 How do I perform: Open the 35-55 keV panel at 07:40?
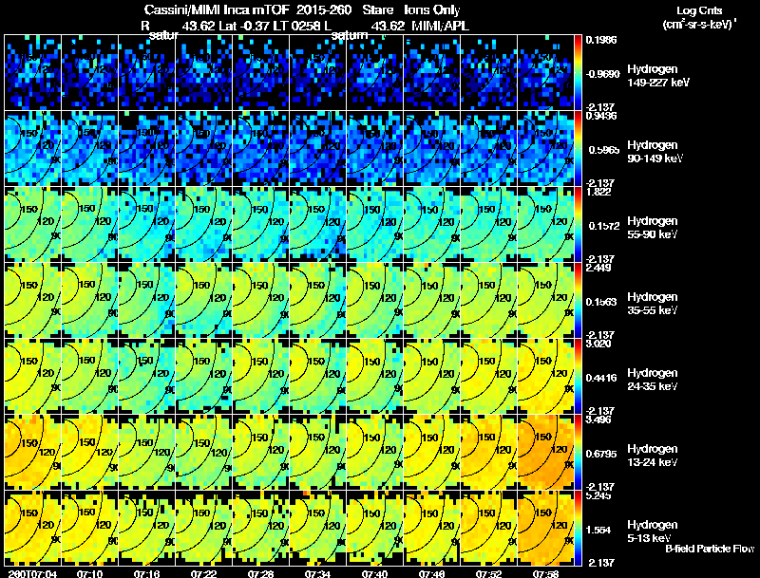pyautogui.click(x=374, y=300)
